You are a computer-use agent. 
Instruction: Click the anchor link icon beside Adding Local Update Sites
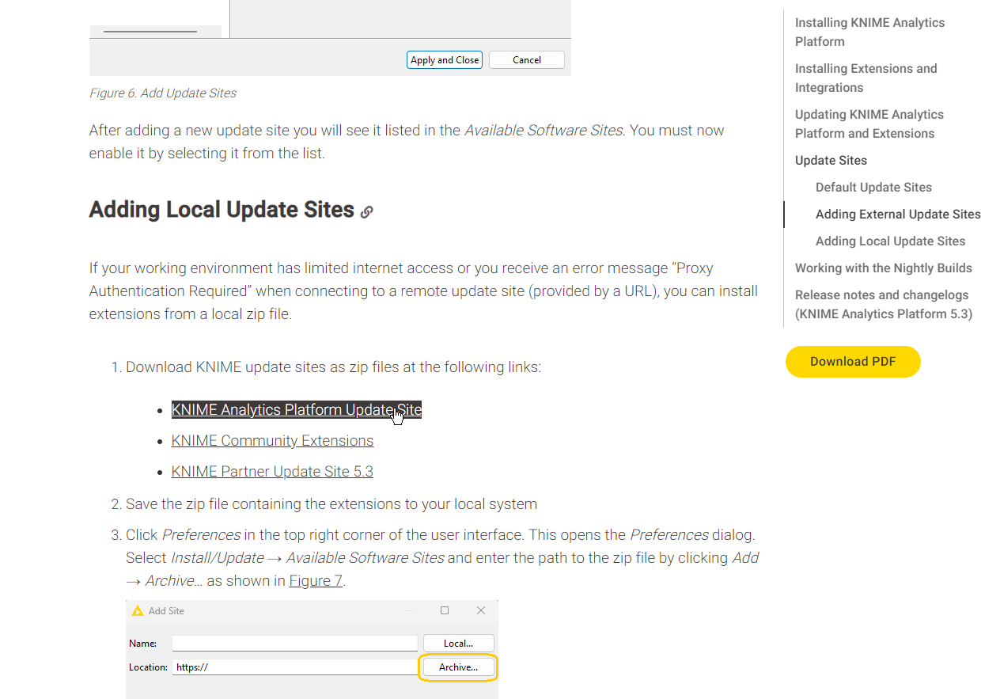(x=366, y=212)
